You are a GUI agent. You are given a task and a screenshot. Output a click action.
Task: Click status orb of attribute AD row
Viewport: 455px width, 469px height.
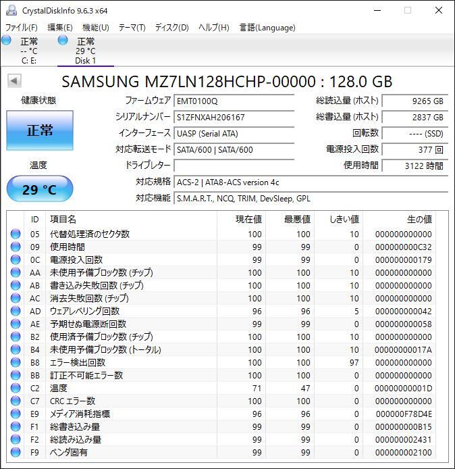pyautogui.click(x=16, y=311)
